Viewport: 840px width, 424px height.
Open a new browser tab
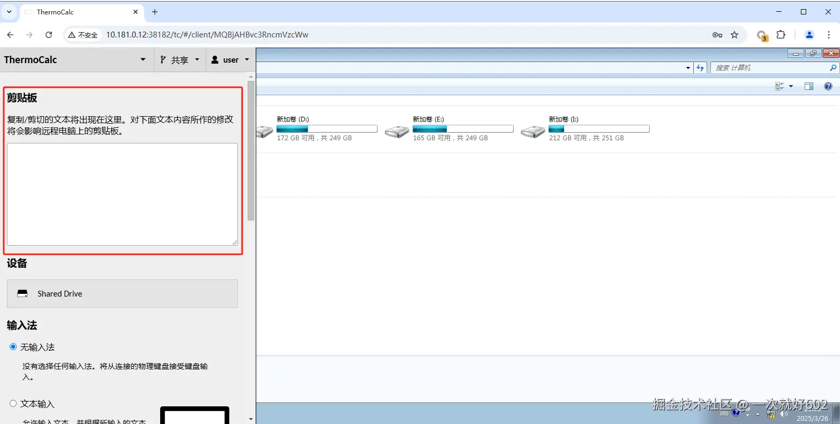(x=155, y=12)
